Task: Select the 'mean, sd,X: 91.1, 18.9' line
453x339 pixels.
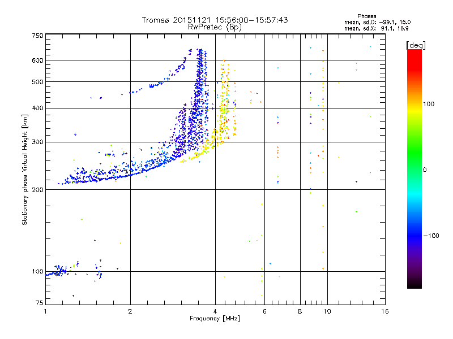Action: point(376,28)
